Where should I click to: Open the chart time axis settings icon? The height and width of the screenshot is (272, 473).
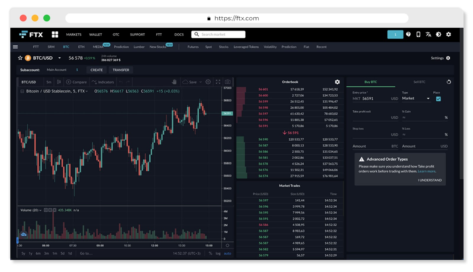coord(227,245)
